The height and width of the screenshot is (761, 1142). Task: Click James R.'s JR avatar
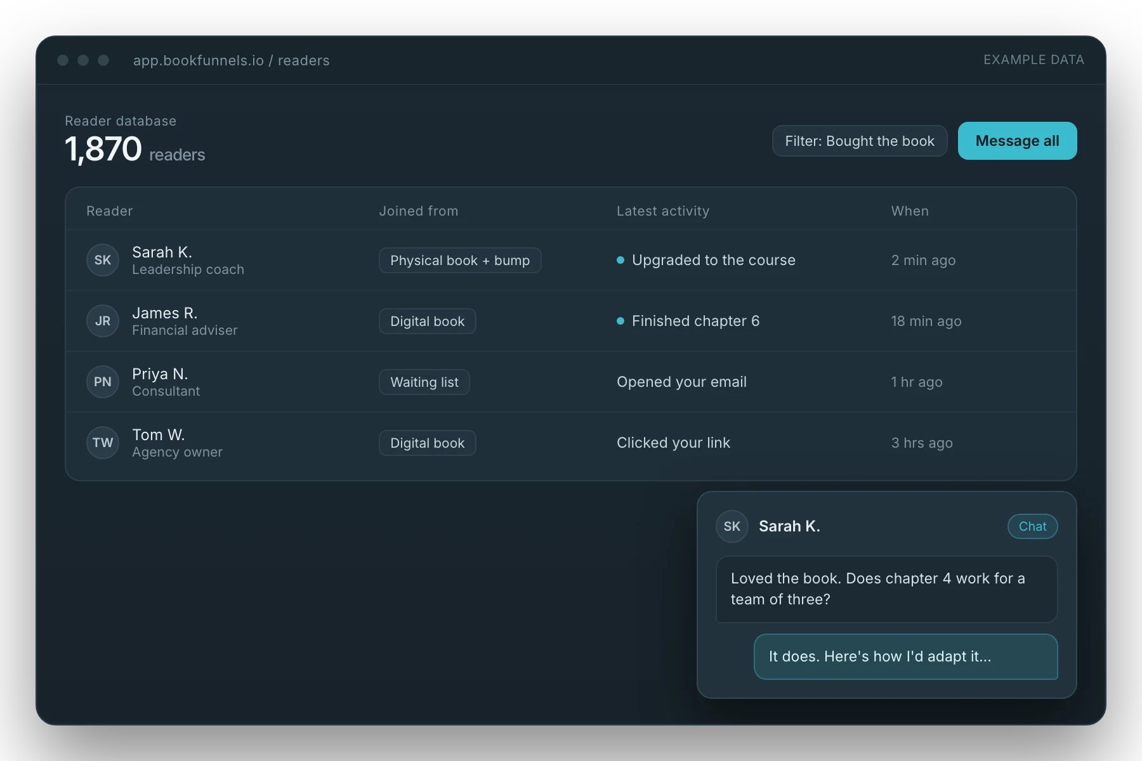[x=103, y=321]
